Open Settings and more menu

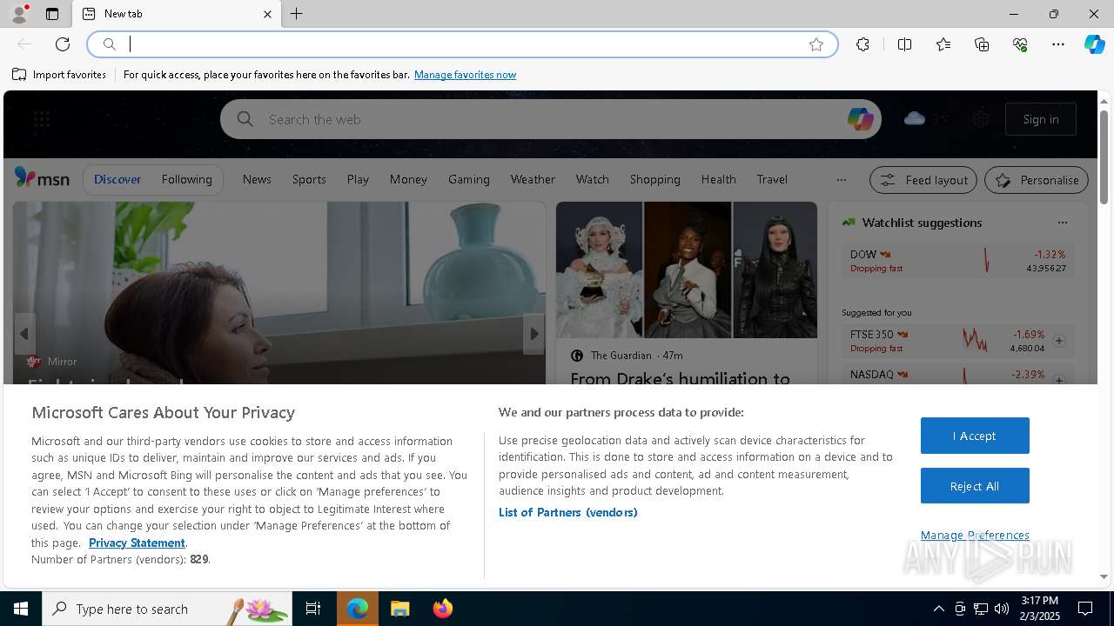click(1058, 44)
